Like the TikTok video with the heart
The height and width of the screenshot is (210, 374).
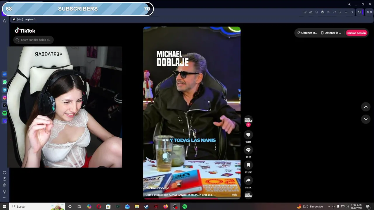[x=248, y=134]
